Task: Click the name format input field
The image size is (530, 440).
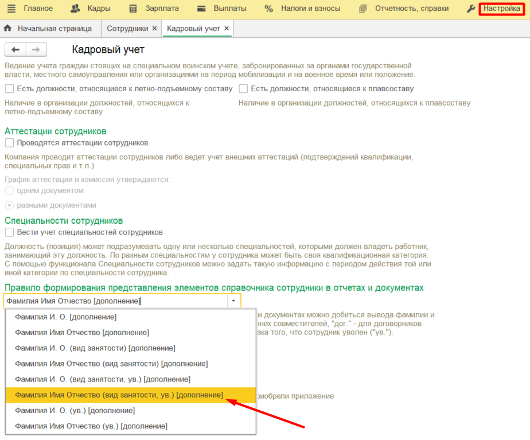Action: 116,301
